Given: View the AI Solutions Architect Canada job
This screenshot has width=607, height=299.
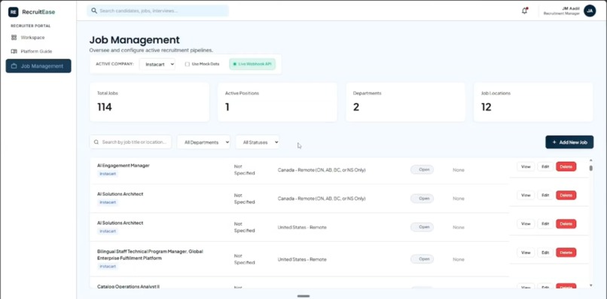Looking at the screenshot, I should click(526, 195).
